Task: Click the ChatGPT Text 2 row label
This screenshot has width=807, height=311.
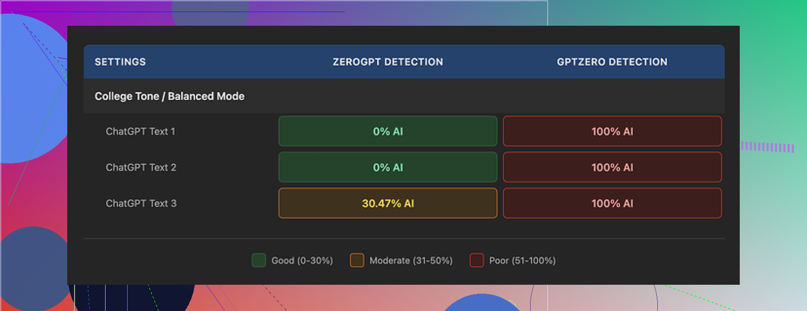Action: 140,167
